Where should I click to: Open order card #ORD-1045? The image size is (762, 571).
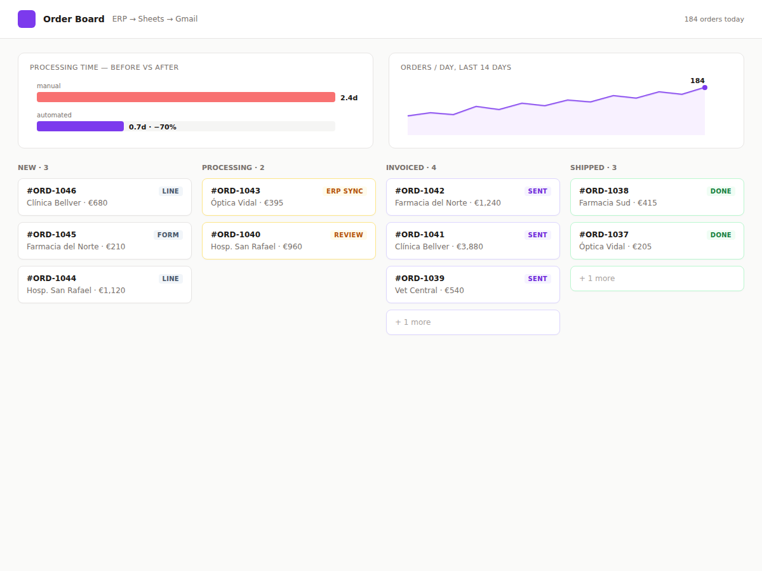pos(105,240)
